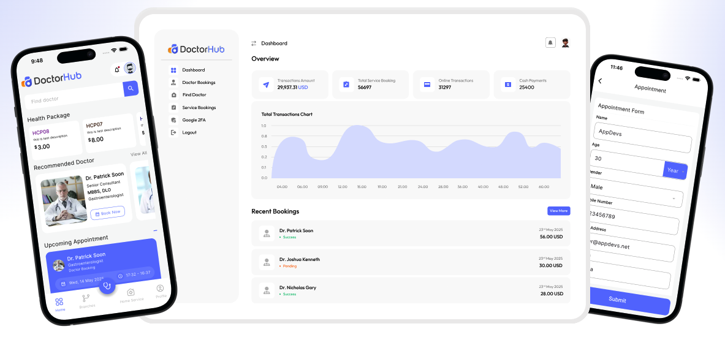Screen dimensions: 725x348
Task: Tap the Branches tab in phone bottom bar
Action: pos(86,302)
